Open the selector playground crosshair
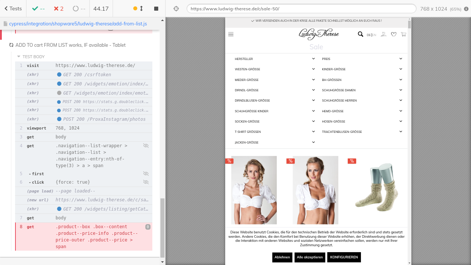Viewport: 471px width, 265px height. click(176, 8)
